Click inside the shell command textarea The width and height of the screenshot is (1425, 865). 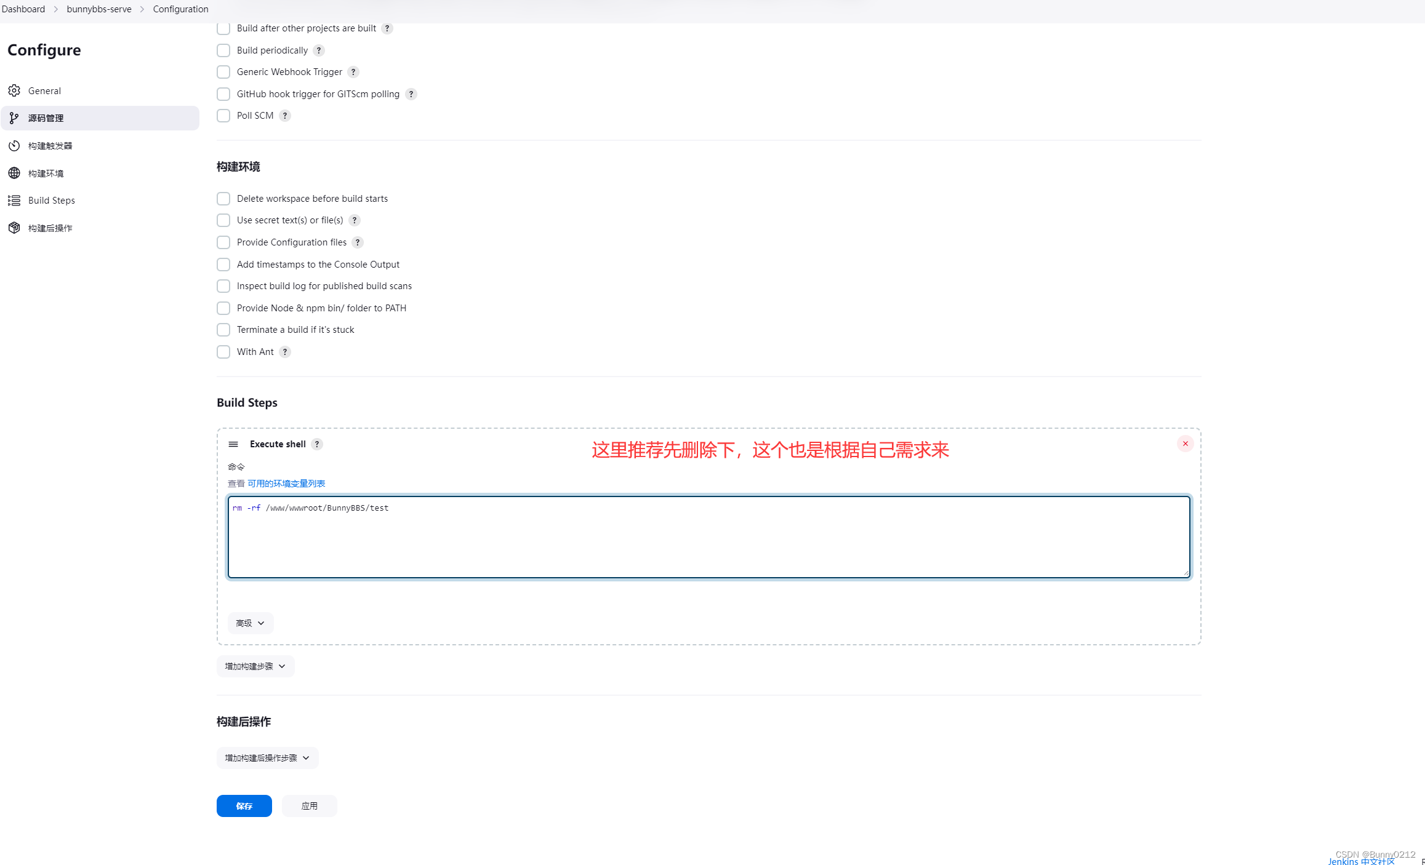click(x=709, y=537)
